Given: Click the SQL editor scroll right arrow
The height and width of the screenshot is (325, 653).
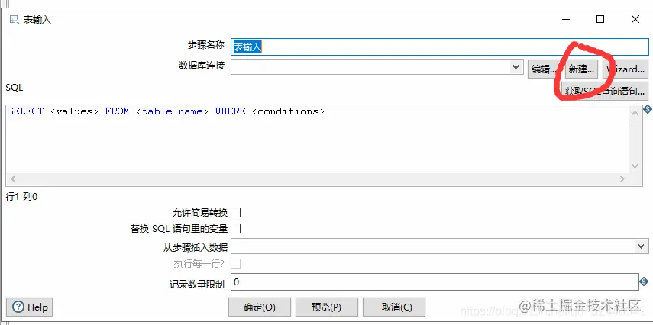Looking at the screenshot, I should [622, 179].
